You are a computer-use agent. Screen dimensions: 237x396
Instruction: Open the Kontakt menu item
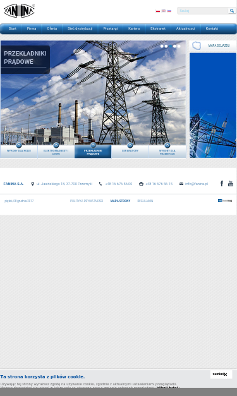click(x=212, y=28)
